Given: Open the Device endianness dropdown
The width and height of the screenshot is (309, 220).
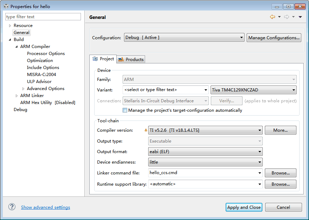Looking at the screenshot, I should coord(205,162).
